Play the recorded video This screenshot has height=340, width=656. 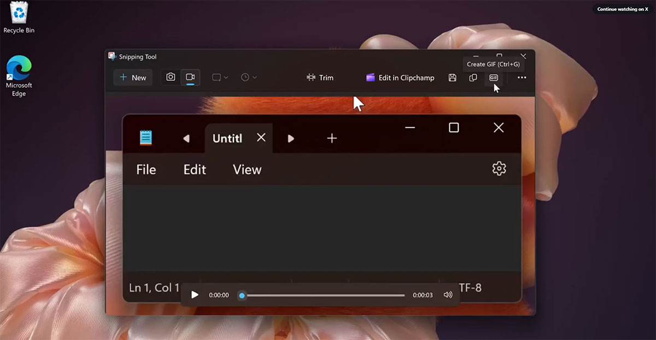tap(195, 295)
